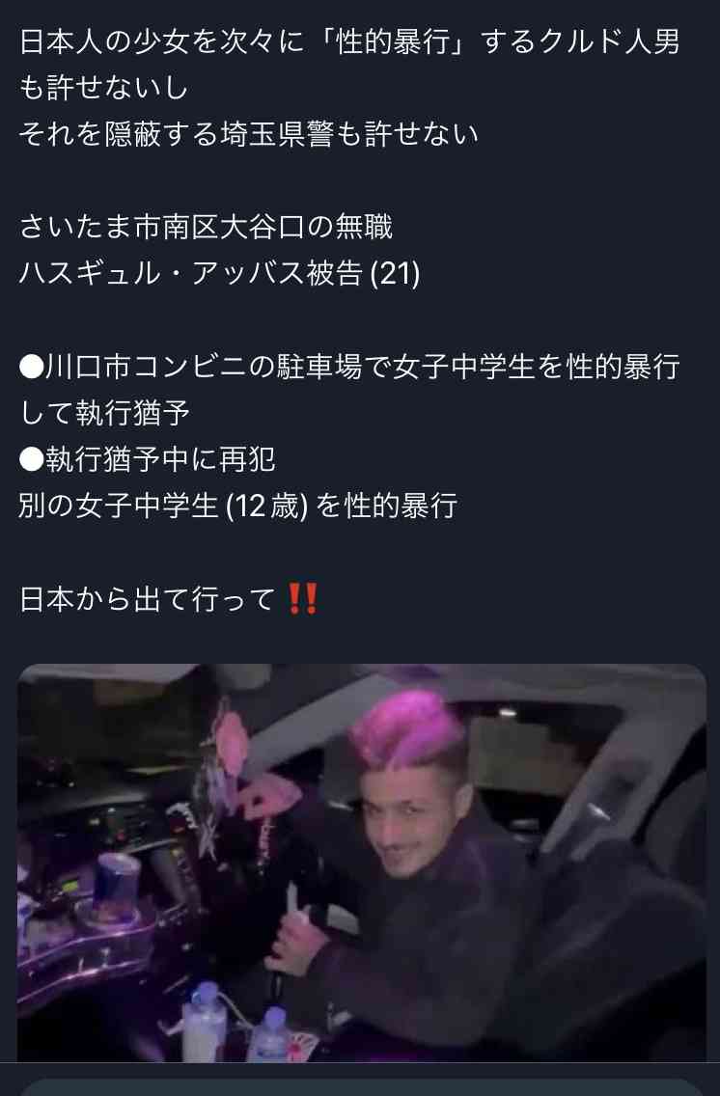Tap the line 執行猶予中に再犯

[x=161, y=459]
